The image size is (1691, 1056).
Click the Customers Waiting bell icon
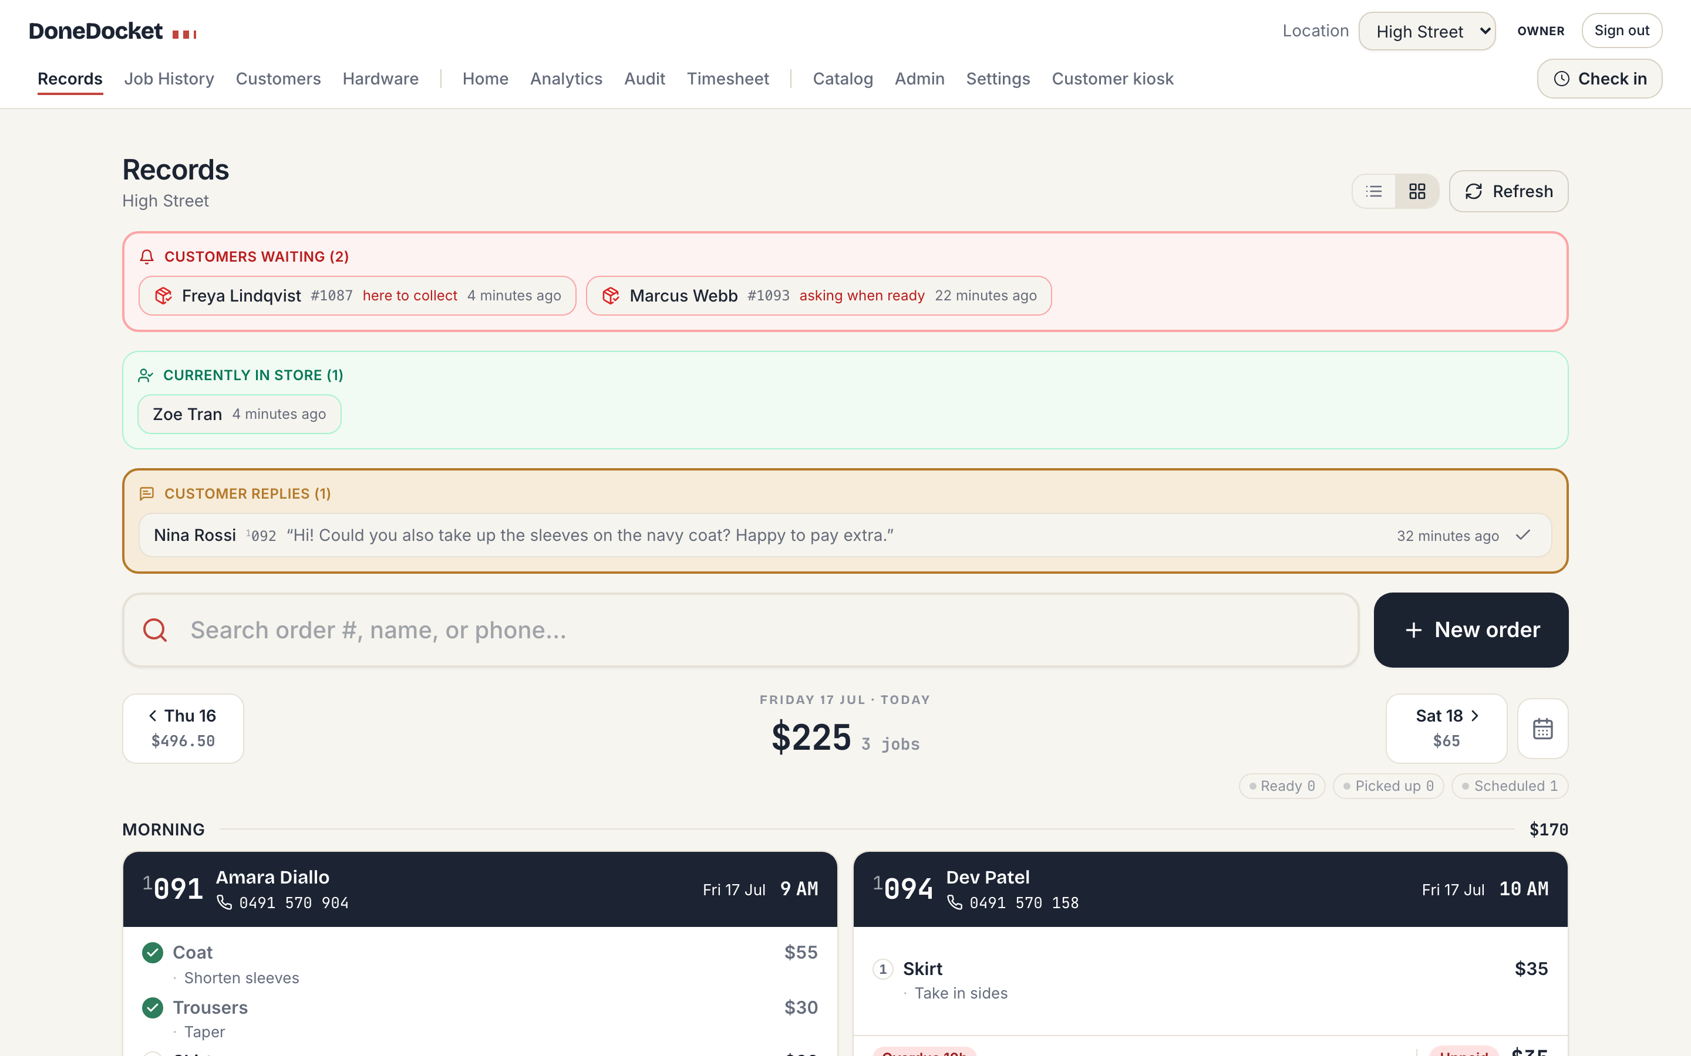(147, 257)
